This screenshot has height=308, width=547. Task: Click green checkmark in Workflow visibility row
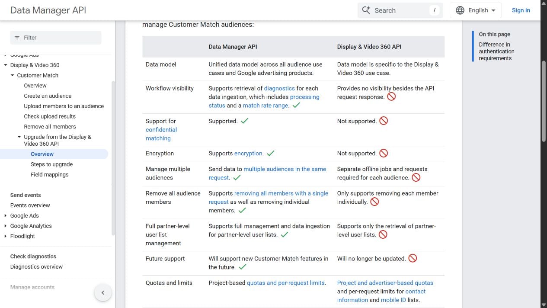coord(296,105)
